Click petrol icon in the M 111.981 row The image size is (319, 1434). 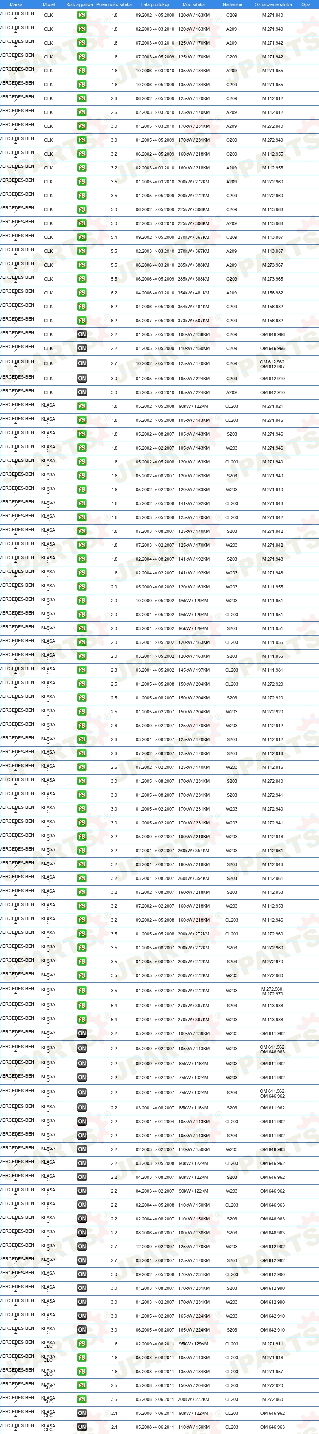tap(82, 670)
